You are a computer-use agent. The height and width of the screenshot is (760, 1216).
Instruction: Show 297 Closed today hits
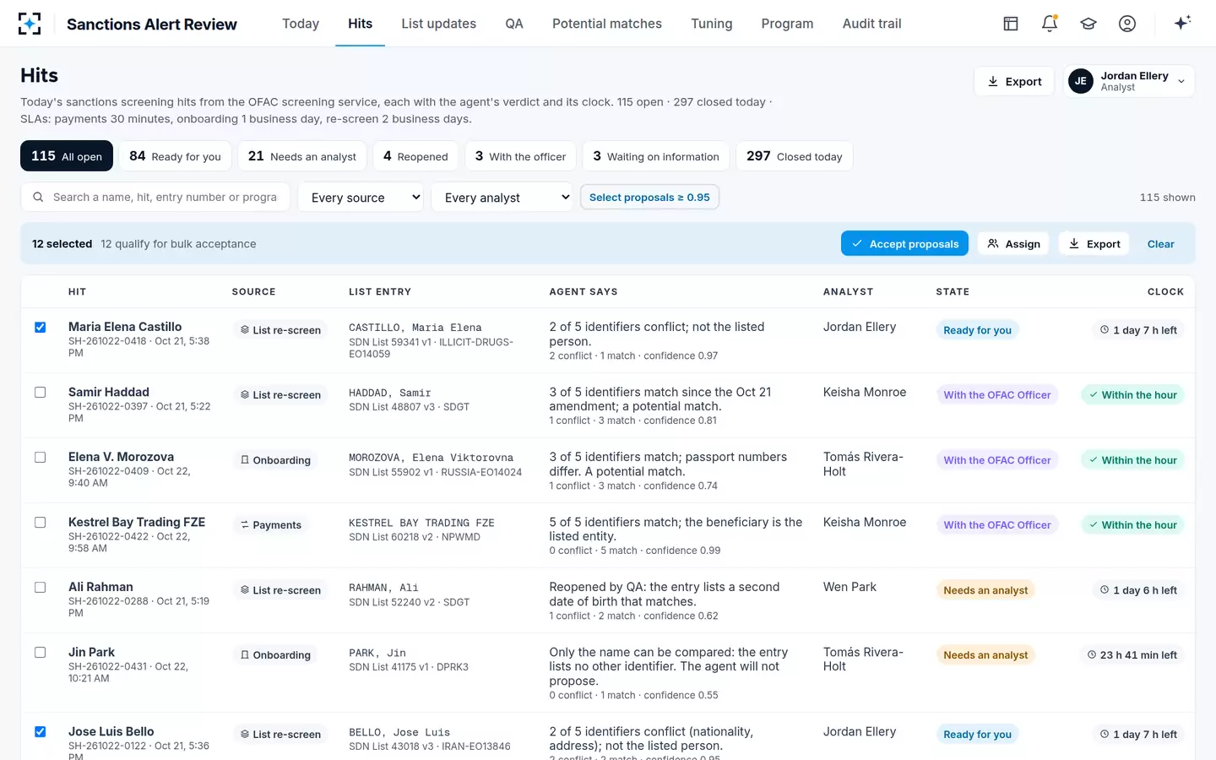tap(795, 156)
